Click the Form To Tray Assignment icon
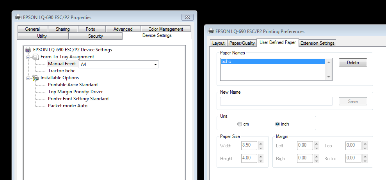Screen dimensions: 386x180 tap(36, 57)
